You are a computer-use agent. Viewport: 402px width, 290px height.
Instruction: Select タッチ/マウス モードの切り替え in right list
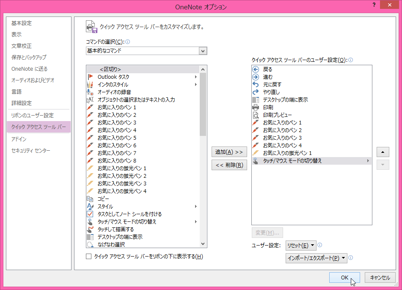[x=312, y=161]
